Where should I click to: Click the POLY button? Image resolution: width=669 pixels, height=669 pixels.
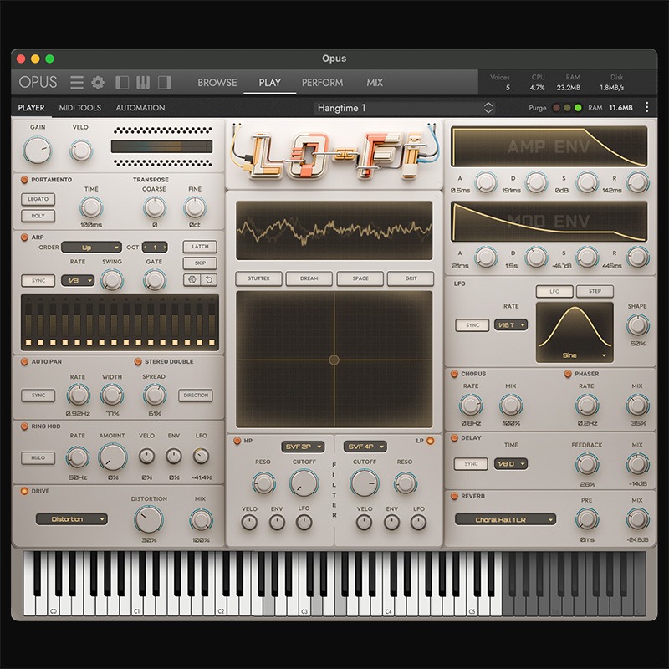click(38, 216)
